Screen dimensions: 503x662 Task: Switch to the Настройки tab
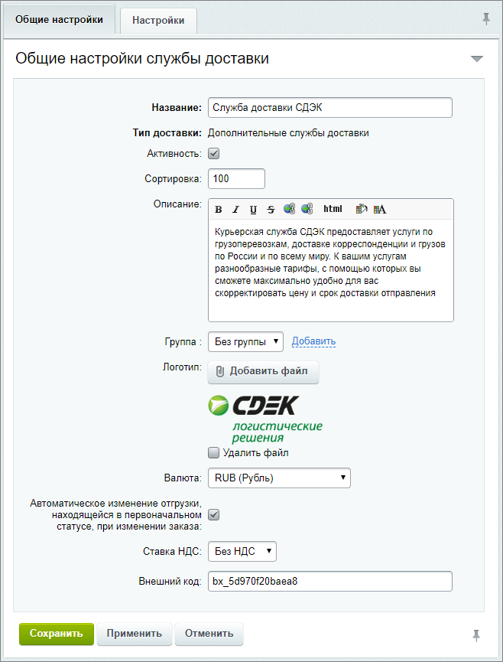(158, 21)
